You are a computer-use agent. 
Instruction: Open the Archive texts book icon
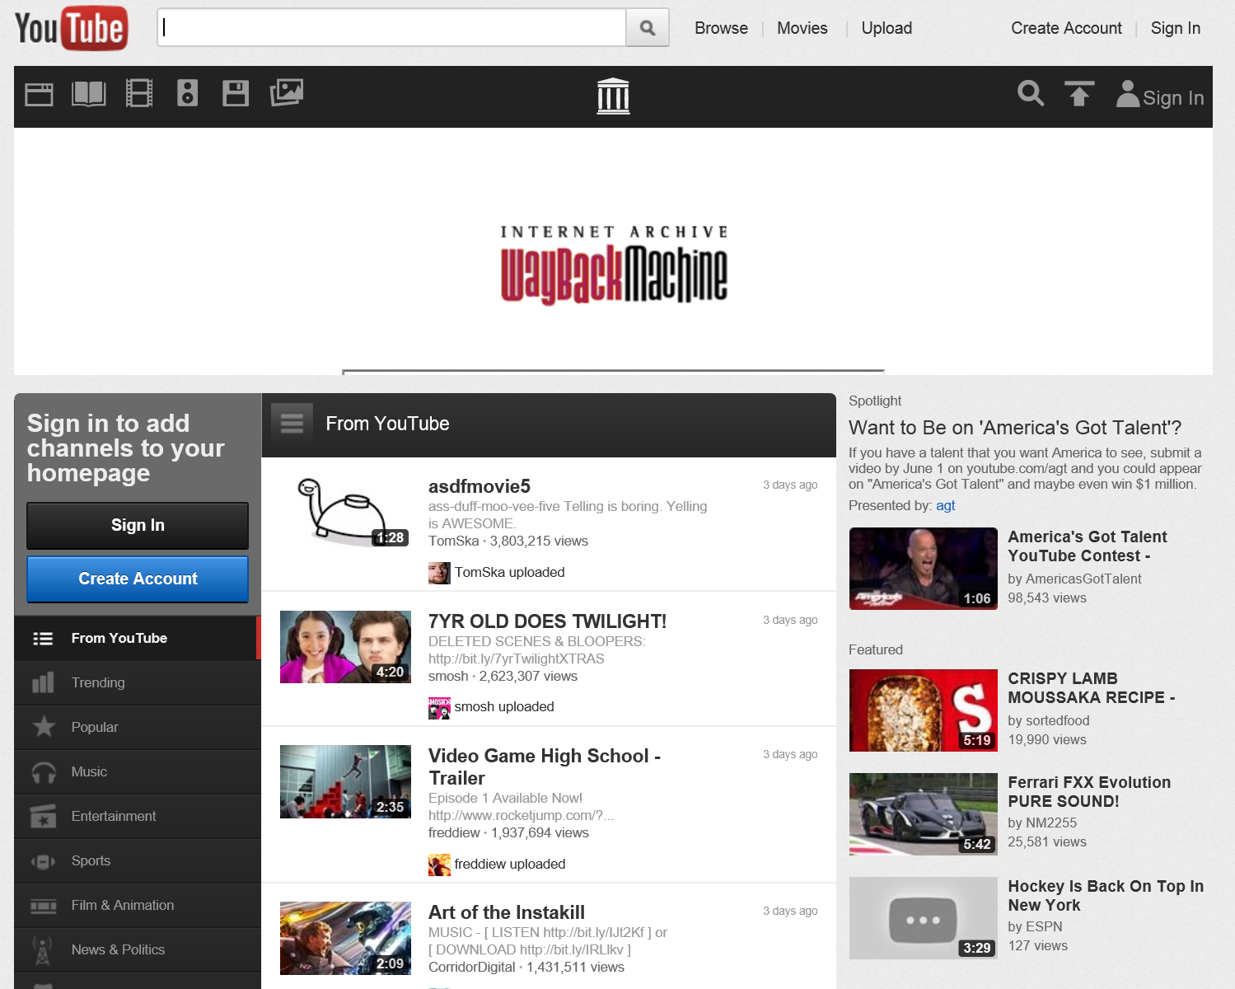(89, 94)
